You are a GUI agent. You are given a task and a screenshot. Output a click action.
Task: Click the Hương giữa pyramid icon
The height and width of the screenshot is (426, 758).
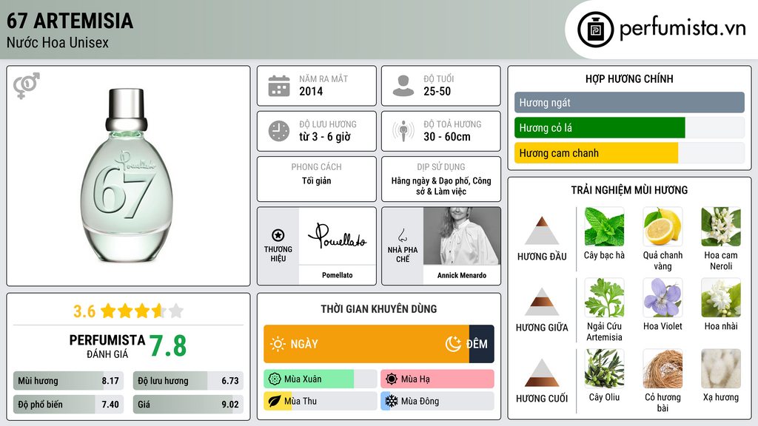(x=542, y=302)
